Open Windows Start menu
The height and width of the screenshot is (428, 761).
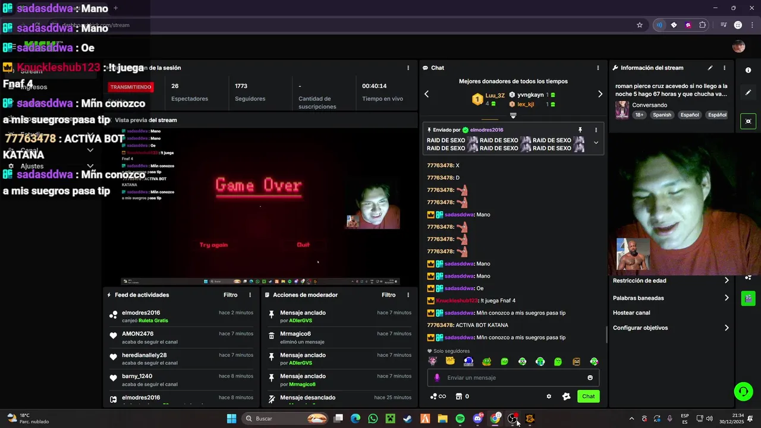(x=231, y=418)
